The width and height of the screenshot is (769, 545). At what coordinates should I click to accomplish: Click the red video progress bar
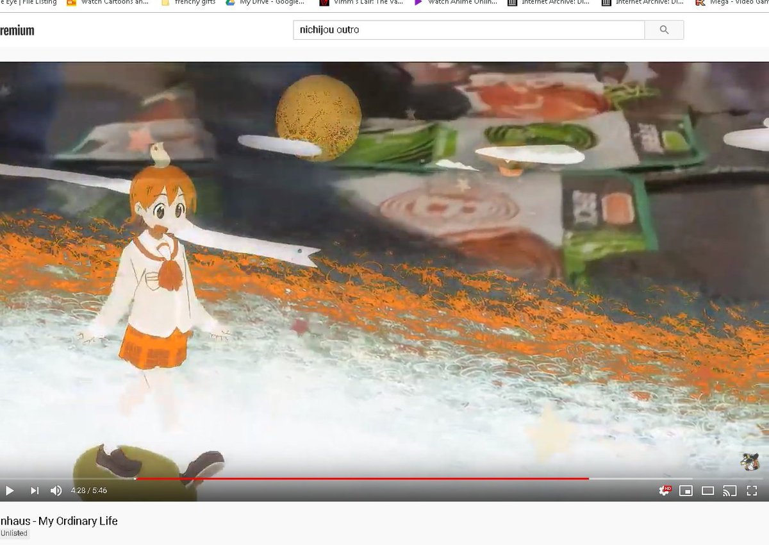tap(362, 478)
